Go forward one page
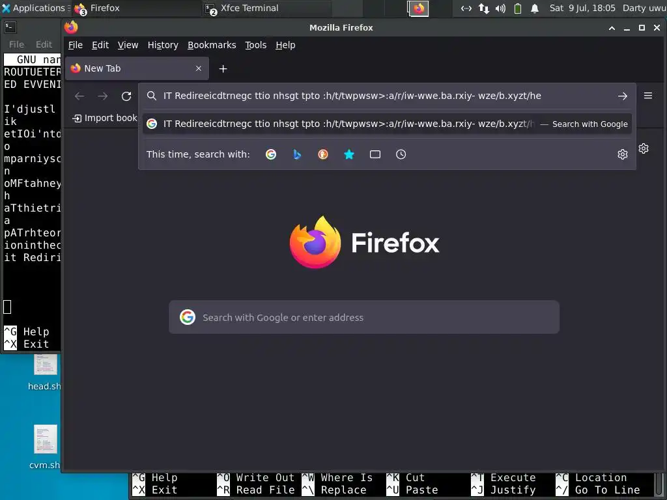The height and width of the screenshot is (500, 667). pos(102,96)
